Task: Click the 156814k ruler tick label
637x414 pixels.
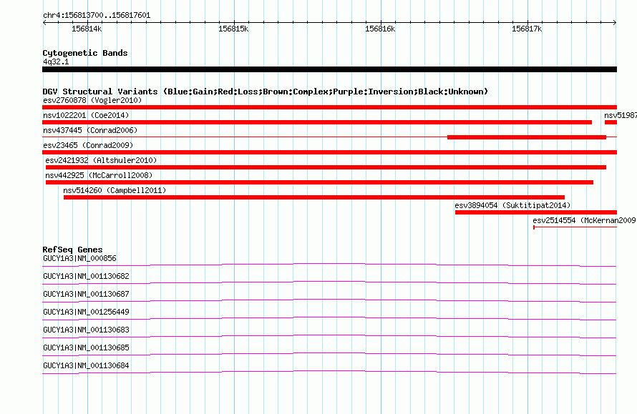Action: (87, 29)
